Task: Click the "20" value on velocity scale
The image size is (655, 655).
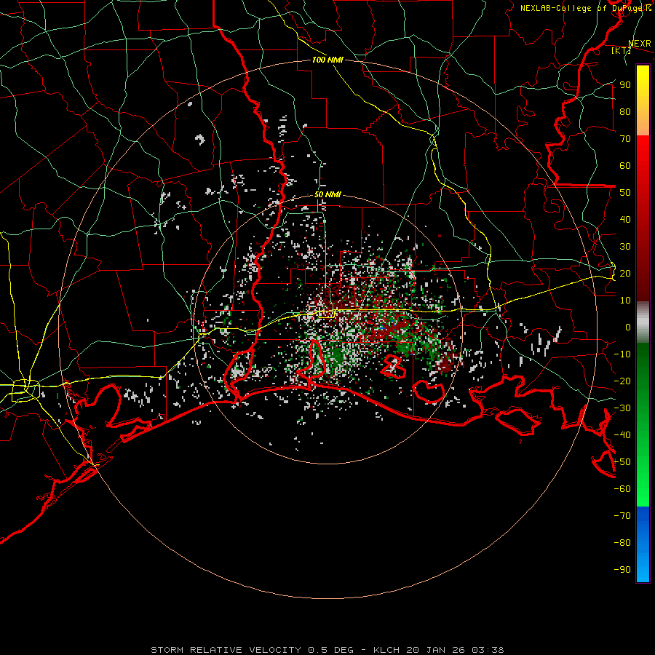Action: (x=625, y=273)
